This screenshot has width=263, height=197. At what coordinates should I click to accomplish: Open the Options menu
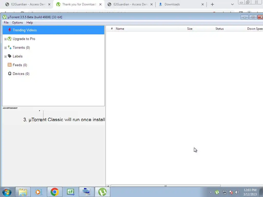[x=17, y=23]
